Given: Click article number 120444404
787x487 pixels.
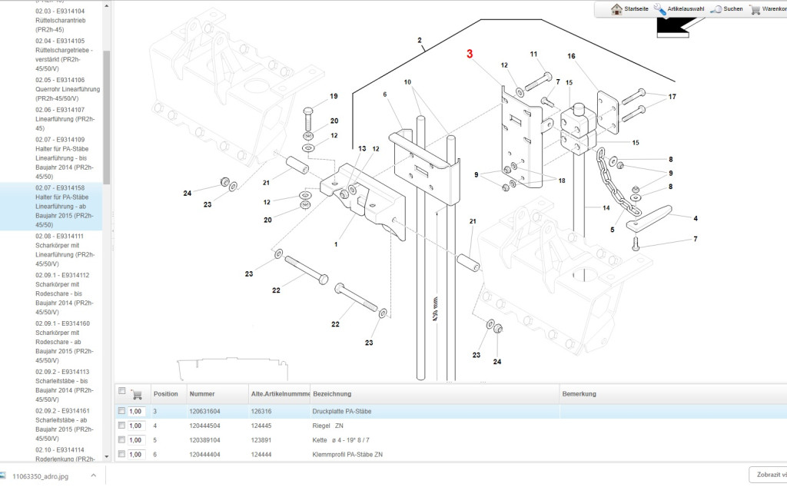Looking at the screenshot, I should (x=204, y=455).
